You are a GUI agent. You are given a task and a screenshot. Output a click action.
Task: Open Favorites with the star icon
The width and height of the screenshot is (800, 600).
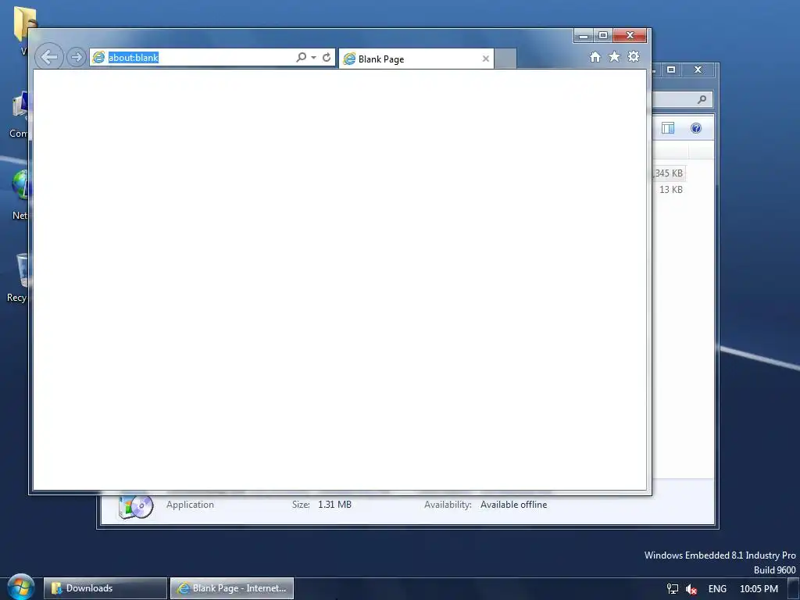614,56
